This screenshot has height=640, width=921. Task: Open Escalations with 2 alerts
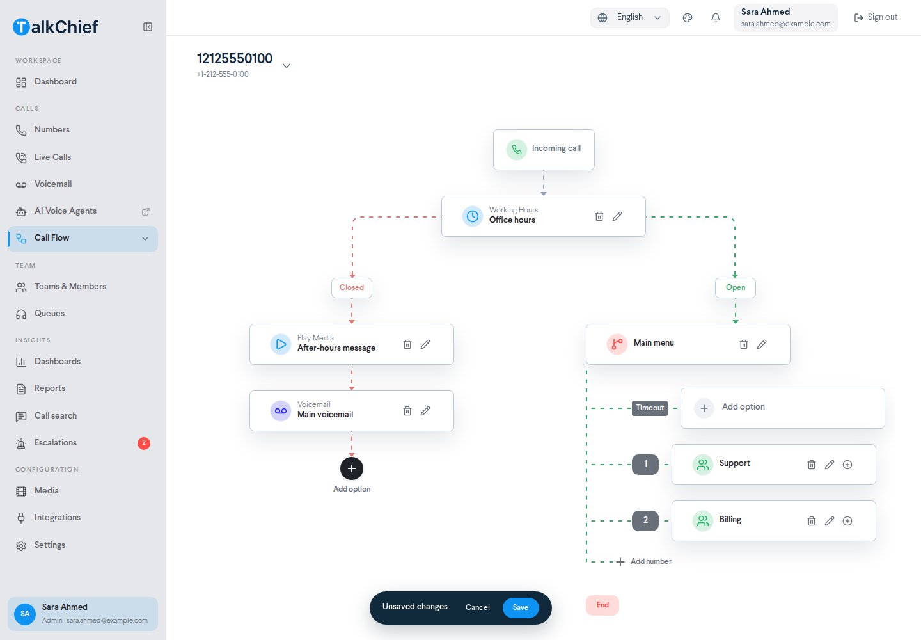(x=83, y=443)
